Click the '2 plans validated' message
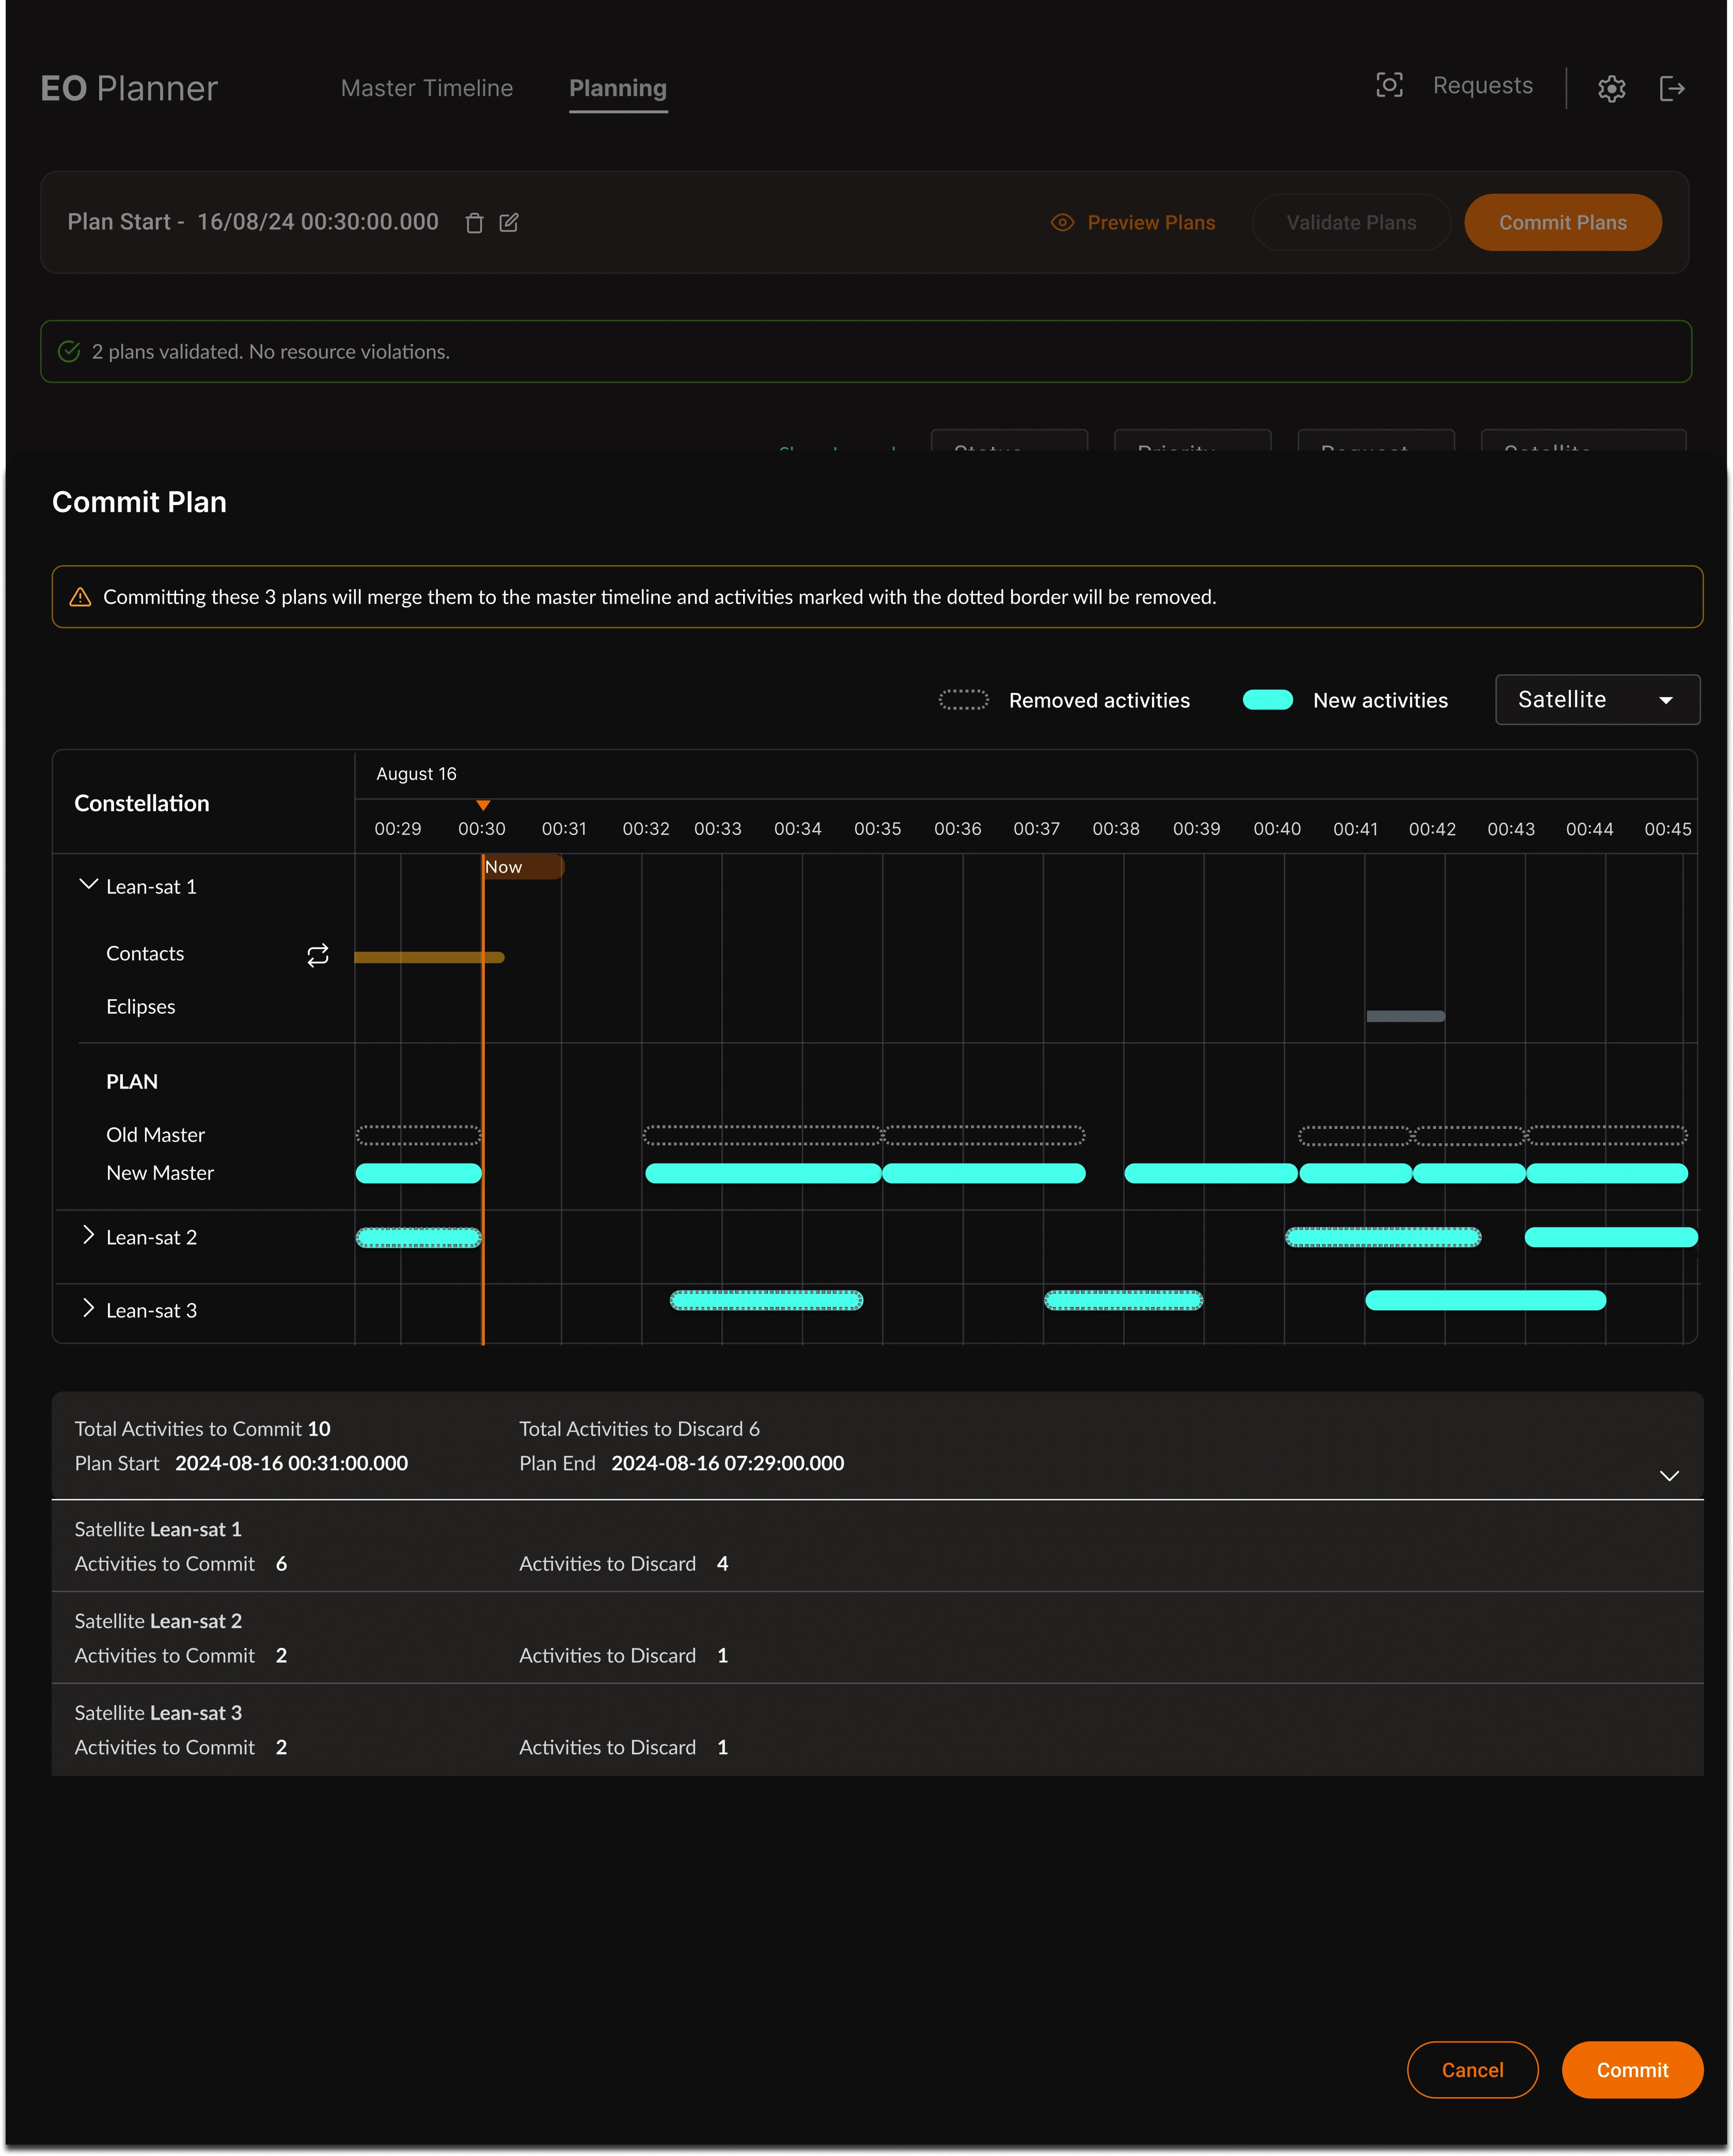Screen dimensions: 1733x2156 tap(271, 352)
